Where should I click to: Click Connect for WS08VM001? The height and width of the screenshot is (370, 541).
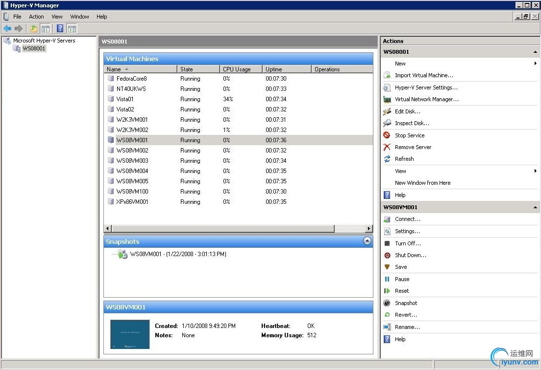[x=407, y=219]
